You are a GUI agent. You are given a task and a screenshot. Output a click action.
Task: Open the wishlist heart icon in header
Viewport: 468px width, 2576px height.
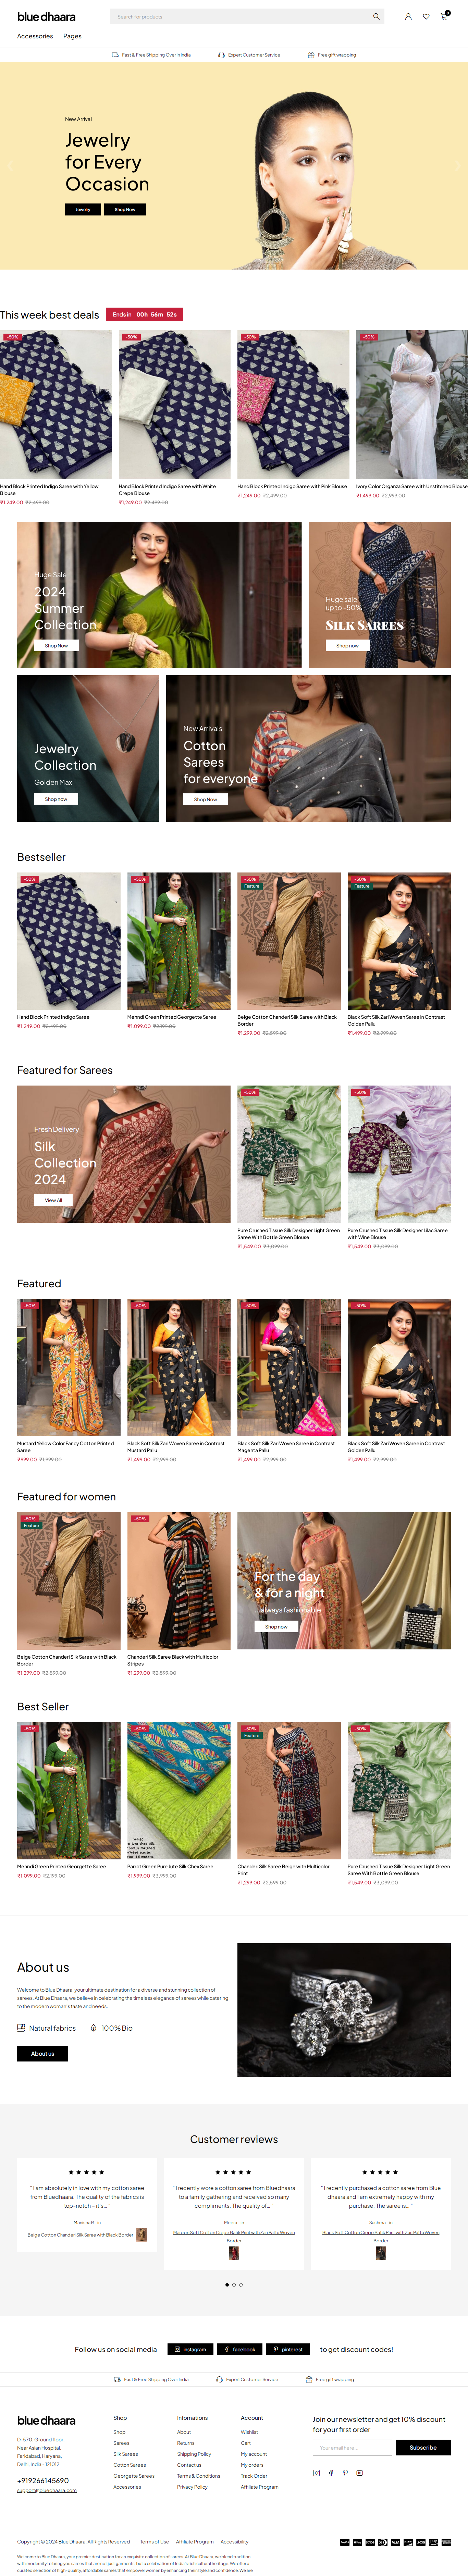(426, 17)
